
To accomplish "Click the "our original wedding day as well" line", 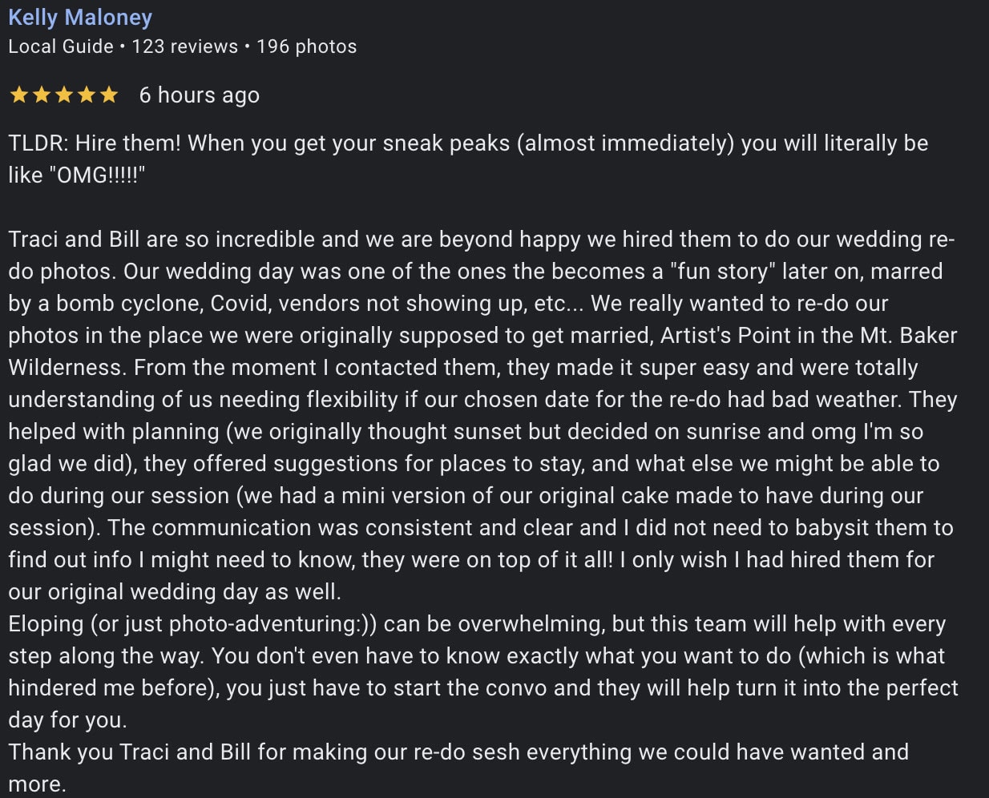I will 175,592.
